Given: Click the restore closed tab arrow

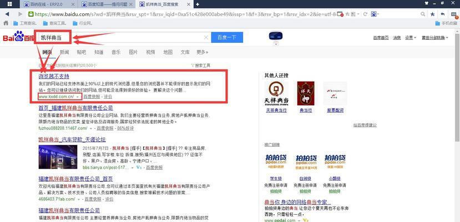Looking at the screenshot, I should click(442, 14).
